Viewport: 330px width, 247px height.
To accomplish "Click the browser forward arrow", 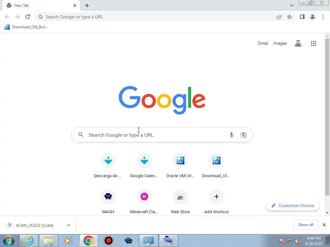I will click(x=17, y=17).
